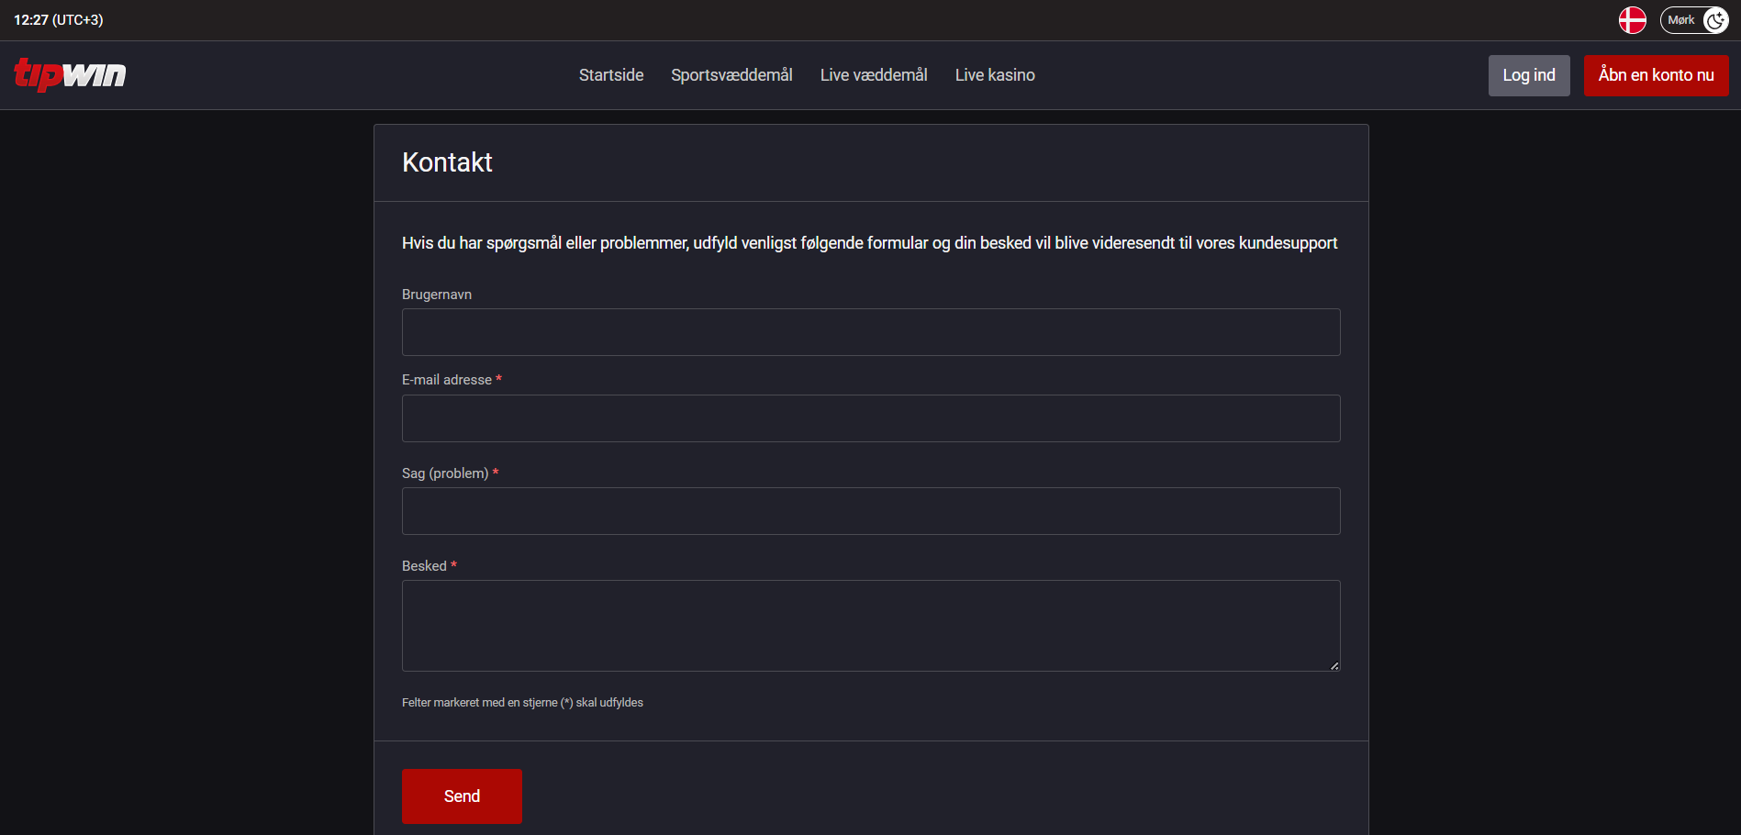Click 'Felter markeret med en stjerne' note
This screenshot has height=835, width=1741.
tap(522, 703)
